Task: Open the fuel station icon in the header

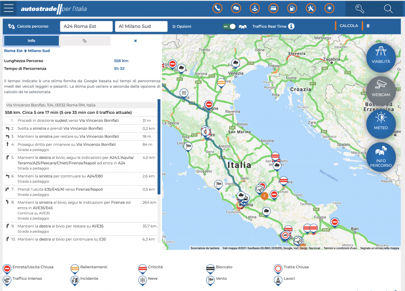Action: (292, 8)
